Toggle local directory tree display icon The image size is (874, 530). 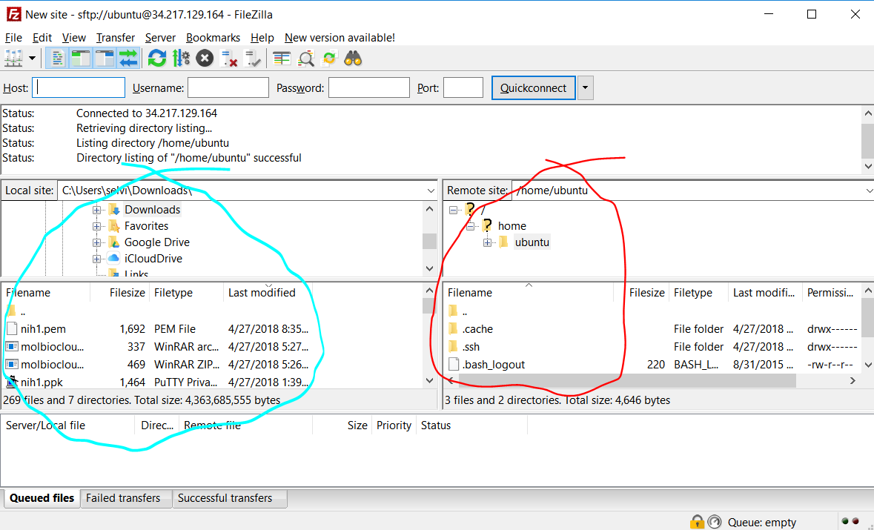click(80, 58)
